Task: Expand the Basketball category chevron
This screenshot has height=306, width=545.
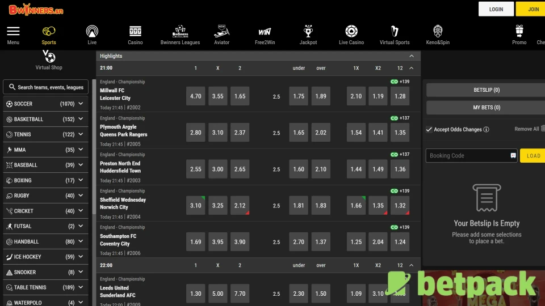Action: pos(81,119)
